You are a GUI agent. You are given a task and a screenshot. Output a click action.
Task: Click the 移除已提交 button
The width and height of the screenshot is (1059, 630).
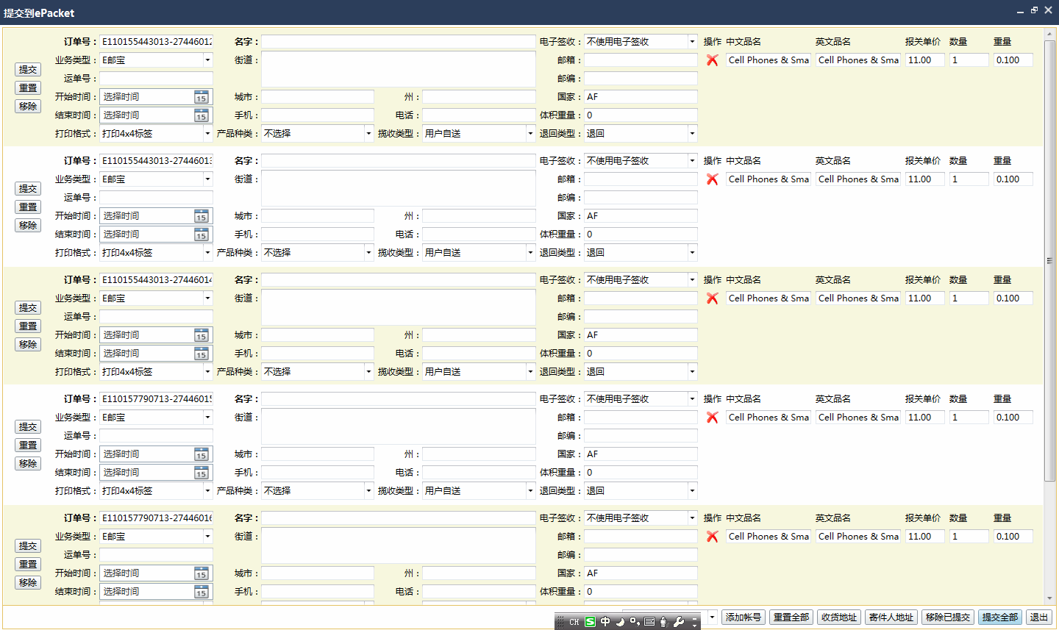[x=948, y=618]
